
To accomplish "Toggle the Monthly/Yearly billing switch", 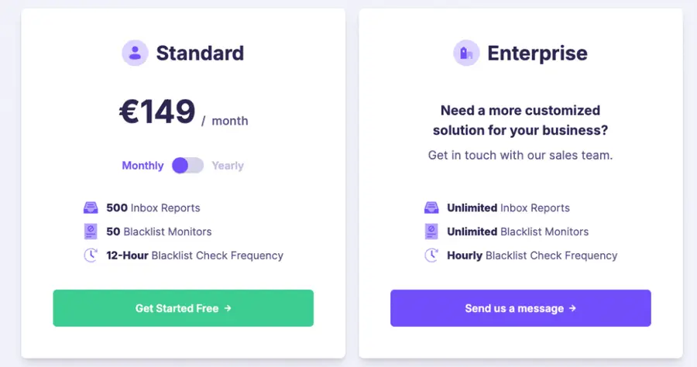I will (x=187, y=166).
